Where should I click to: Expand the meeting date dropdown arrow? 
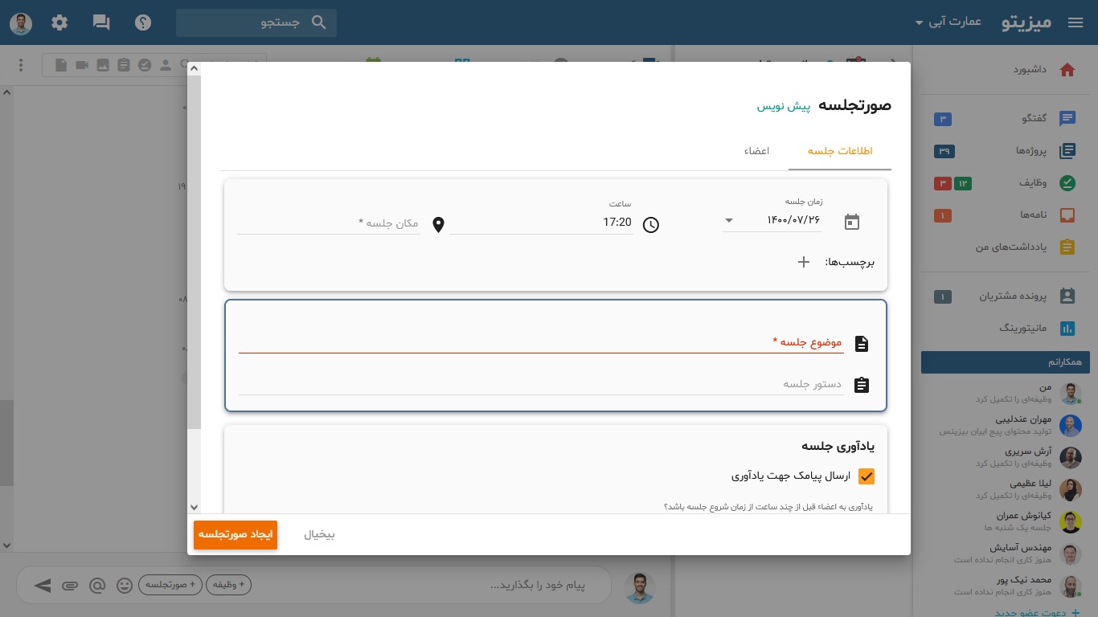coord(729,221)
